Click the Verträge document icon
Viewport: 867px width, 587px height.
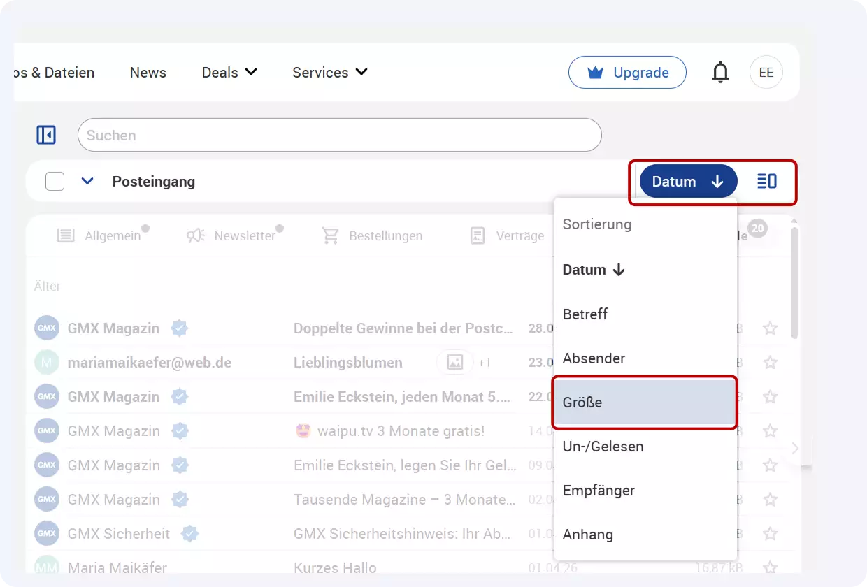pyautogui.click(x=478, y=235)
